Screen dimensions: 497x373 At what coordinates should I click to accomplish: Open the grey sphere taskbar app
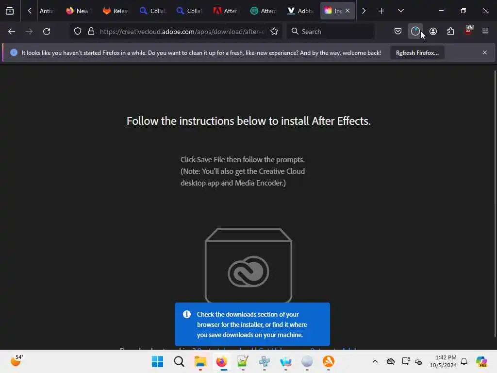[307, 361]
